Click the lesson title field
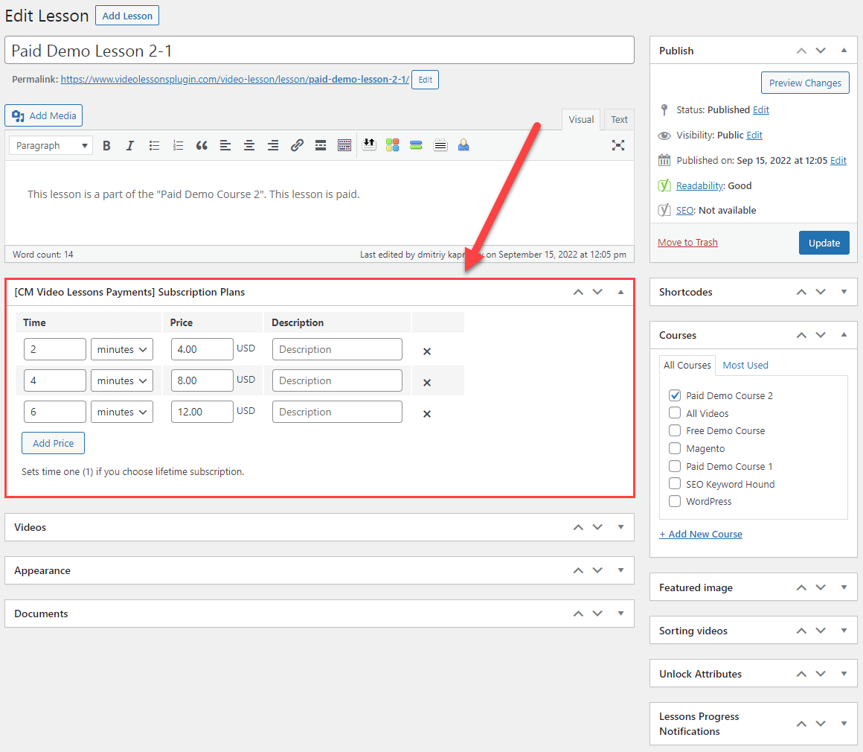The width and height of the screenshot is (863, 752). [x=319, y=50]
